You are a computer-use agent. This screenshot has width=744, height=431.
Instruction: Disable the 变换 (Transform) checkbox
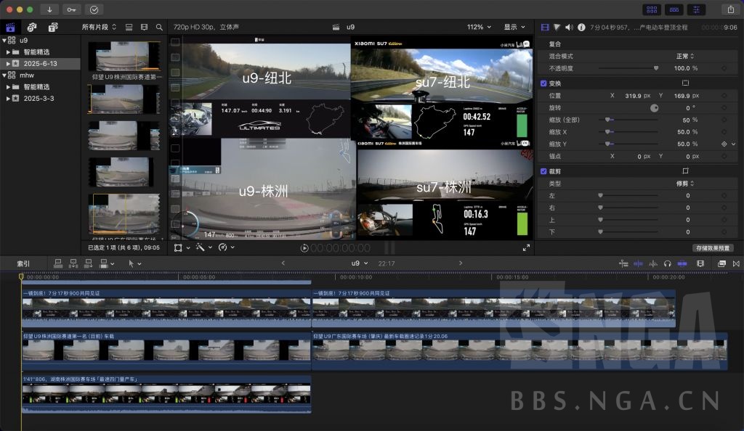[543, 83]
